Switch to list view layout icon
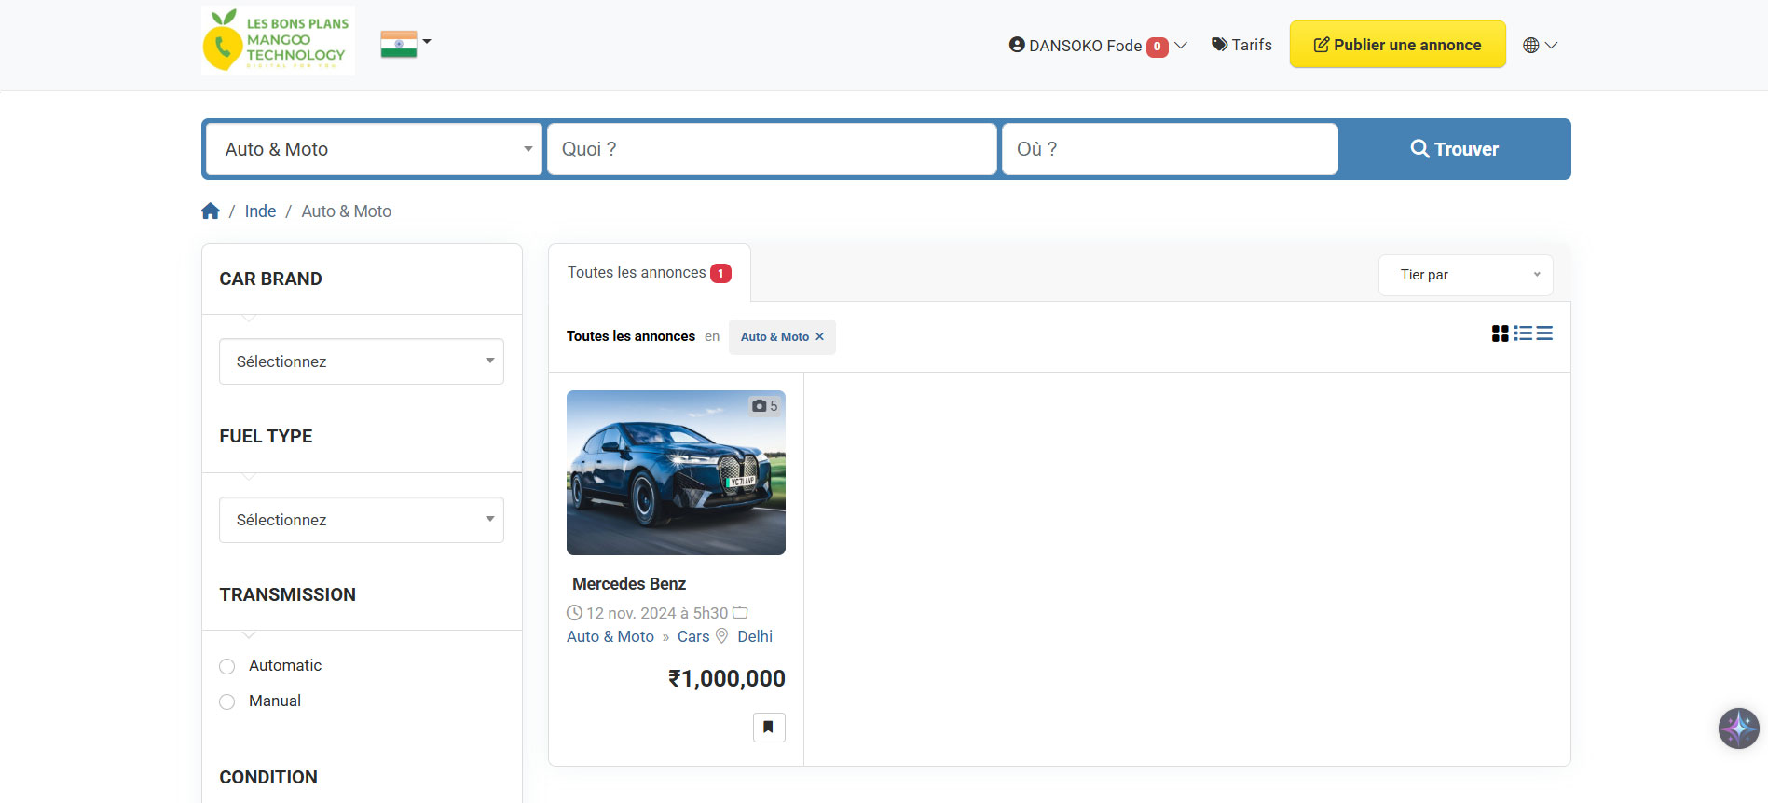1768x803 pixels. 1523,333
